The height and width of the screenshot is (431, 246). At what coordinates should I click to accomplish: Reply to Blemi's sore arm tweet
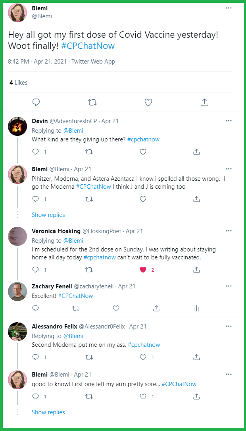click(x=35, y=396)
